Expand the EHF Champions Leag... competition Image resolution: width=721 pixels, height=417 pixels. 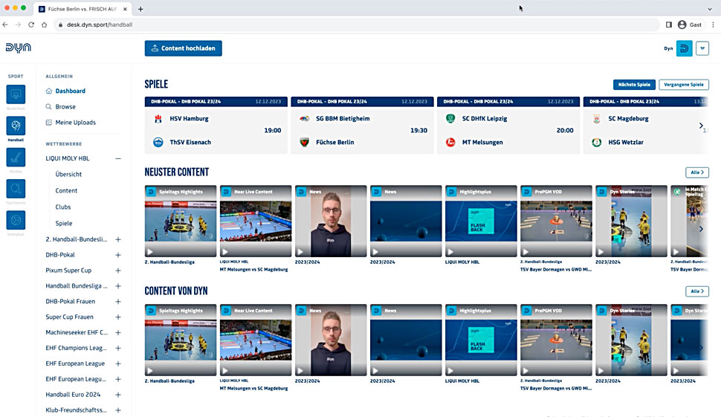[x=118, y=348]
